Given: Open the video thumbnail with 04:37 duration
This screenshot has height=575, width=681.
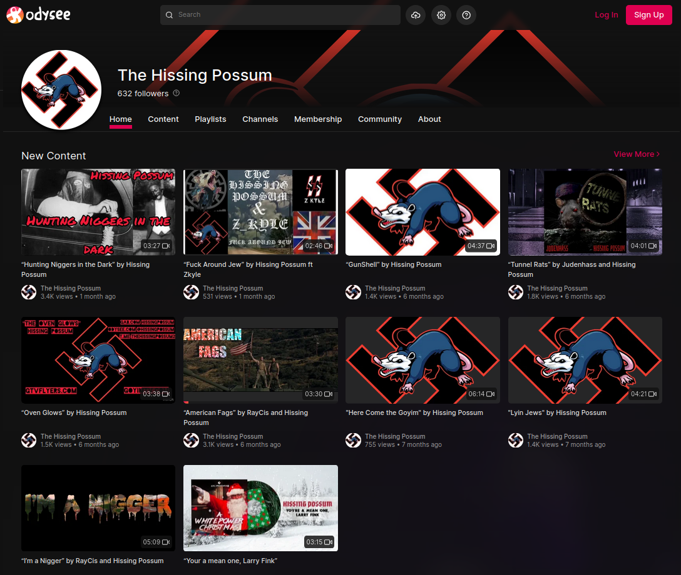Looking at the screenshot, I should point(422,212).
